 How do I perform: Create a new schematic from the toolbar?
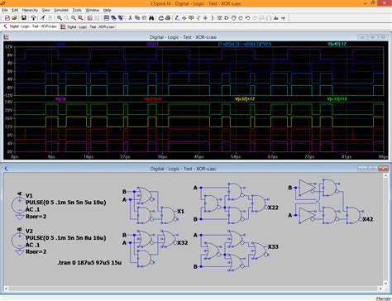[x=7, y=18]
